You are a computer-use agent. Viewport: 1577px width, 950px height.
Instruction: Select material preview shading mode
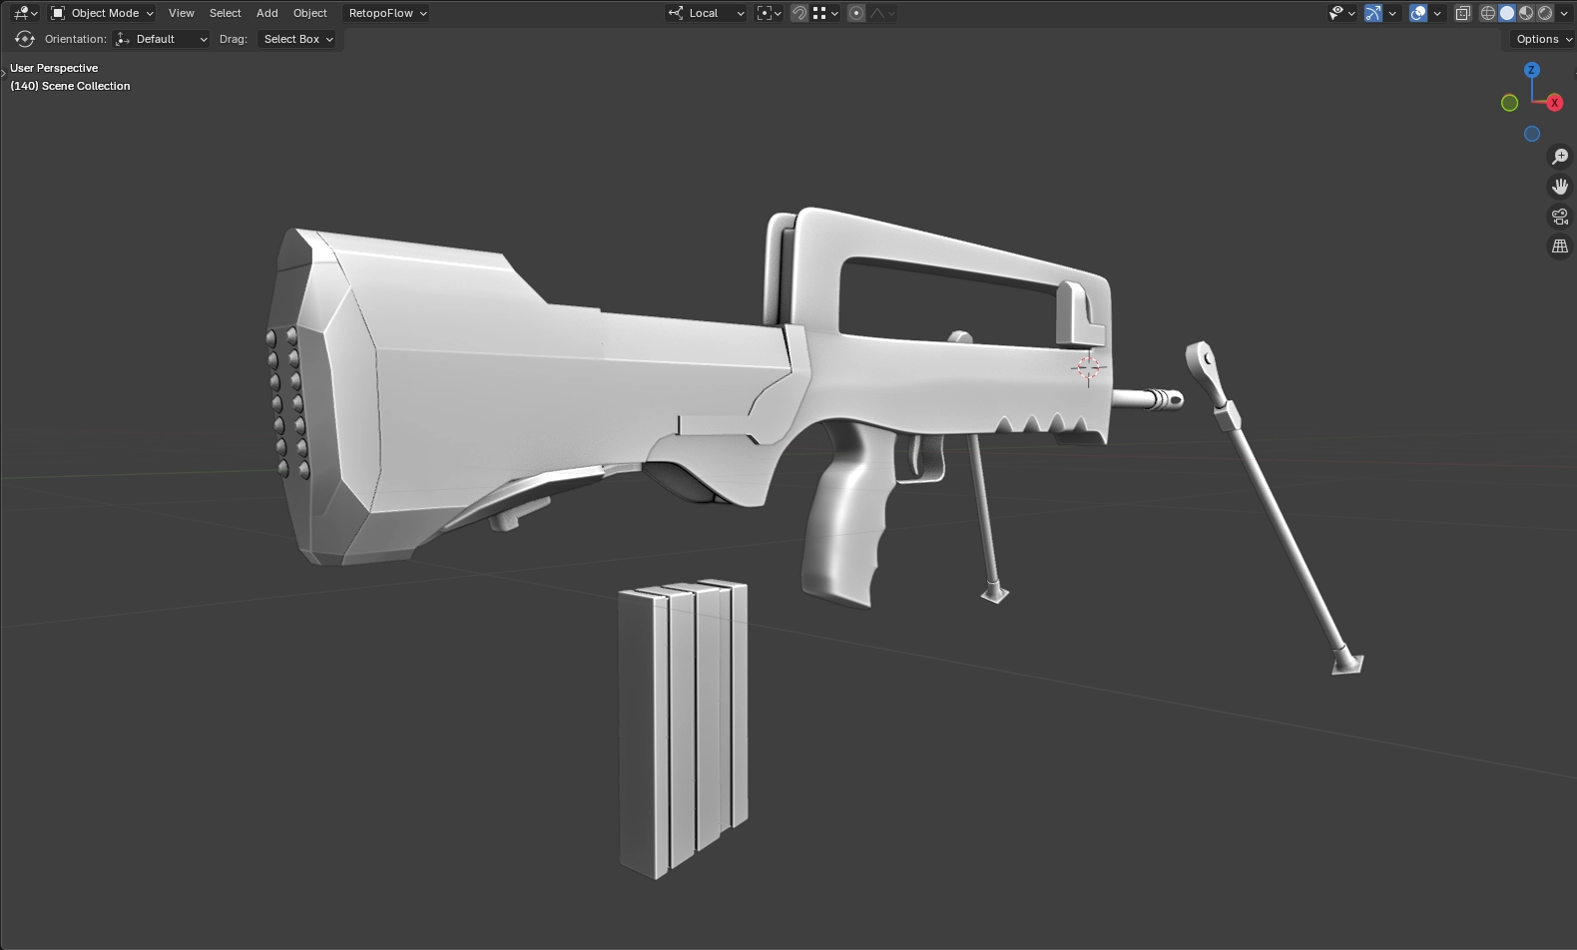click(x=1526, y=13)
